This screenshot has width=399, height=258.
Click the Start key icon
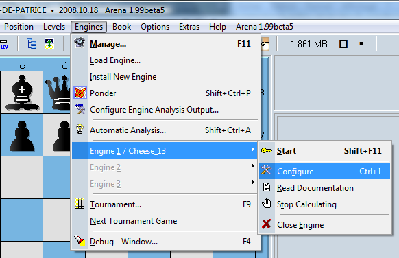pos(267,150)
